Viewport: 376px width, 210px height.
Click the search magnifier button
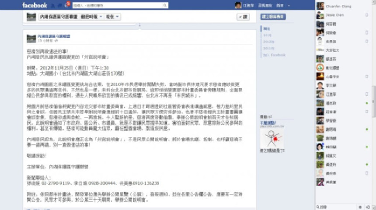point(165,5)
